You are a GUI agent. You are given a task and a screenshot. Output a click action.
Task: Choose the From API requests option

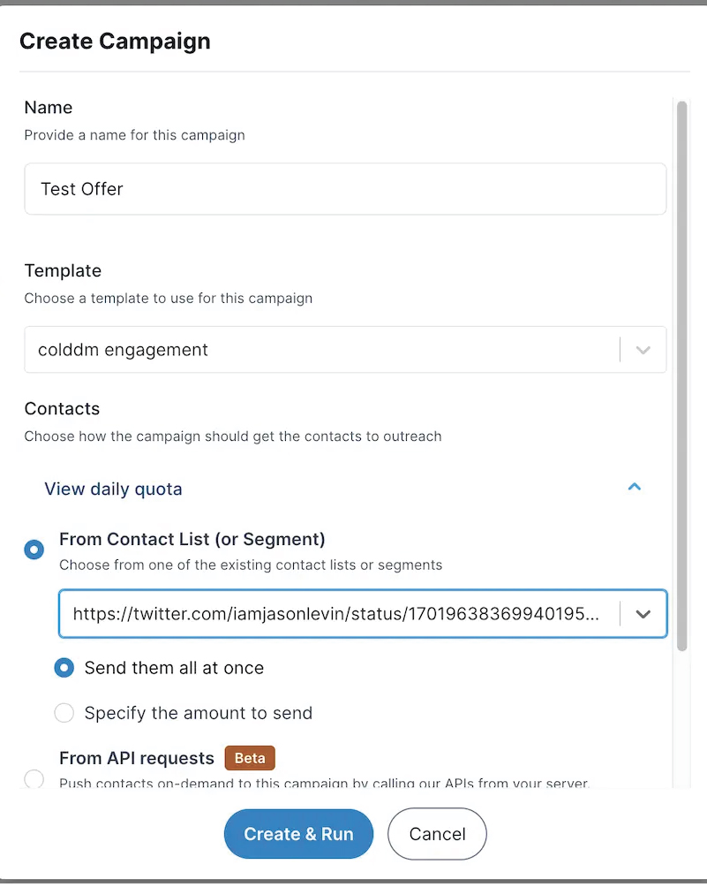34,779
